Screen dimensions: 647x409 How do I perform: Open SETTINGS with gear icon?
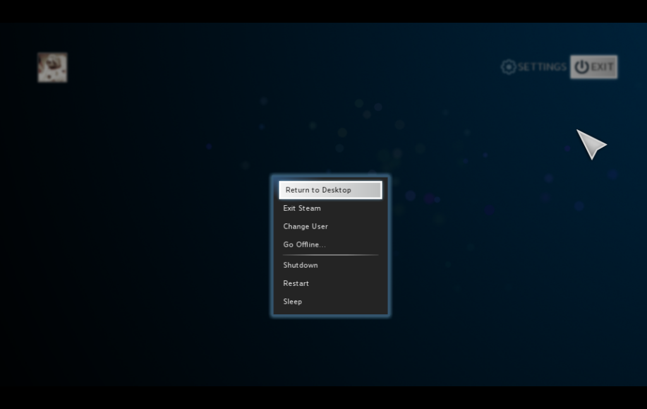533,67
